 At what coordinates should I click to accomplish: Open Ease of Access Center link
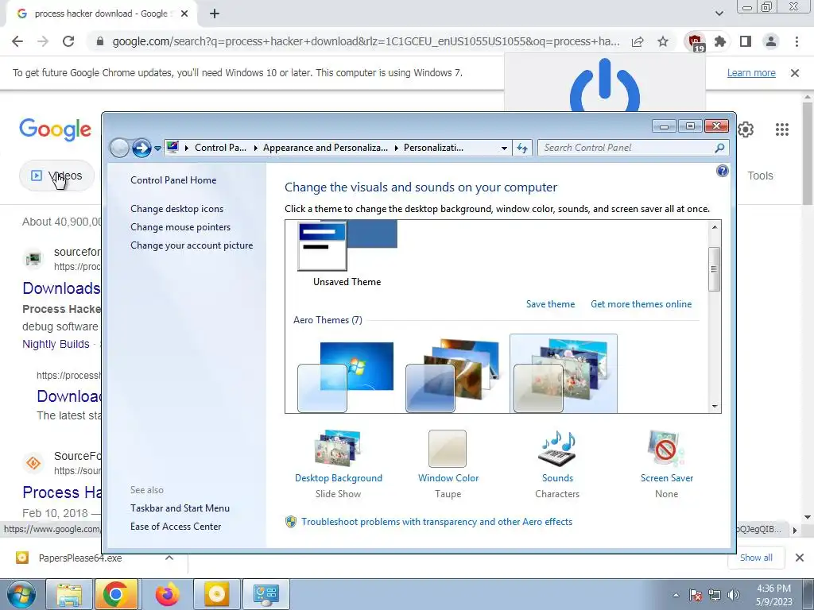tap(176, 526)
